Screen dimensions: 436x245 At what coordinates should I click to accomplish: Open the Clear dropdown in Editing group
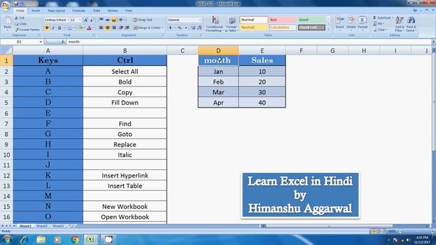click(x=380, y=29)
